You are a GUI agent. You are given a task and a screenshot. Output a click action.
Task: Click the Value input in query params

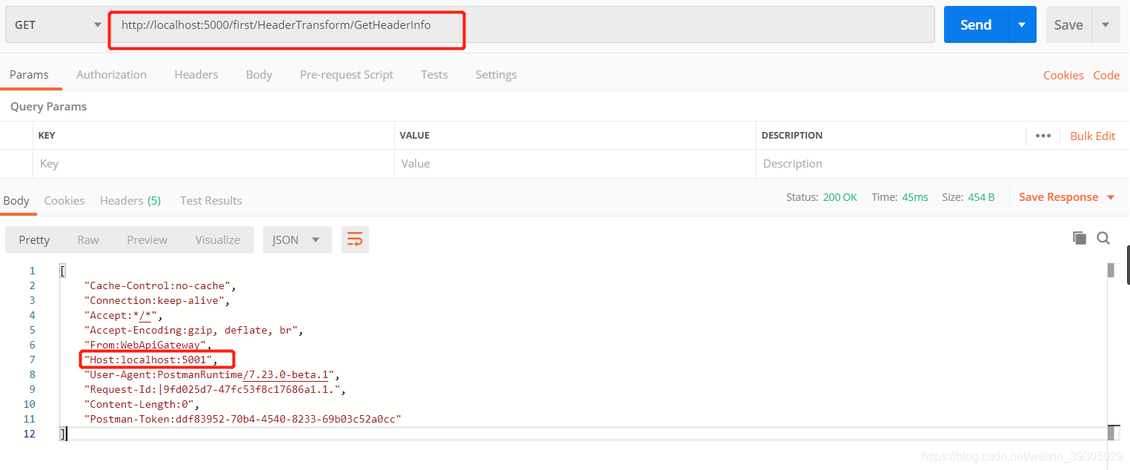tap(575, 163)
